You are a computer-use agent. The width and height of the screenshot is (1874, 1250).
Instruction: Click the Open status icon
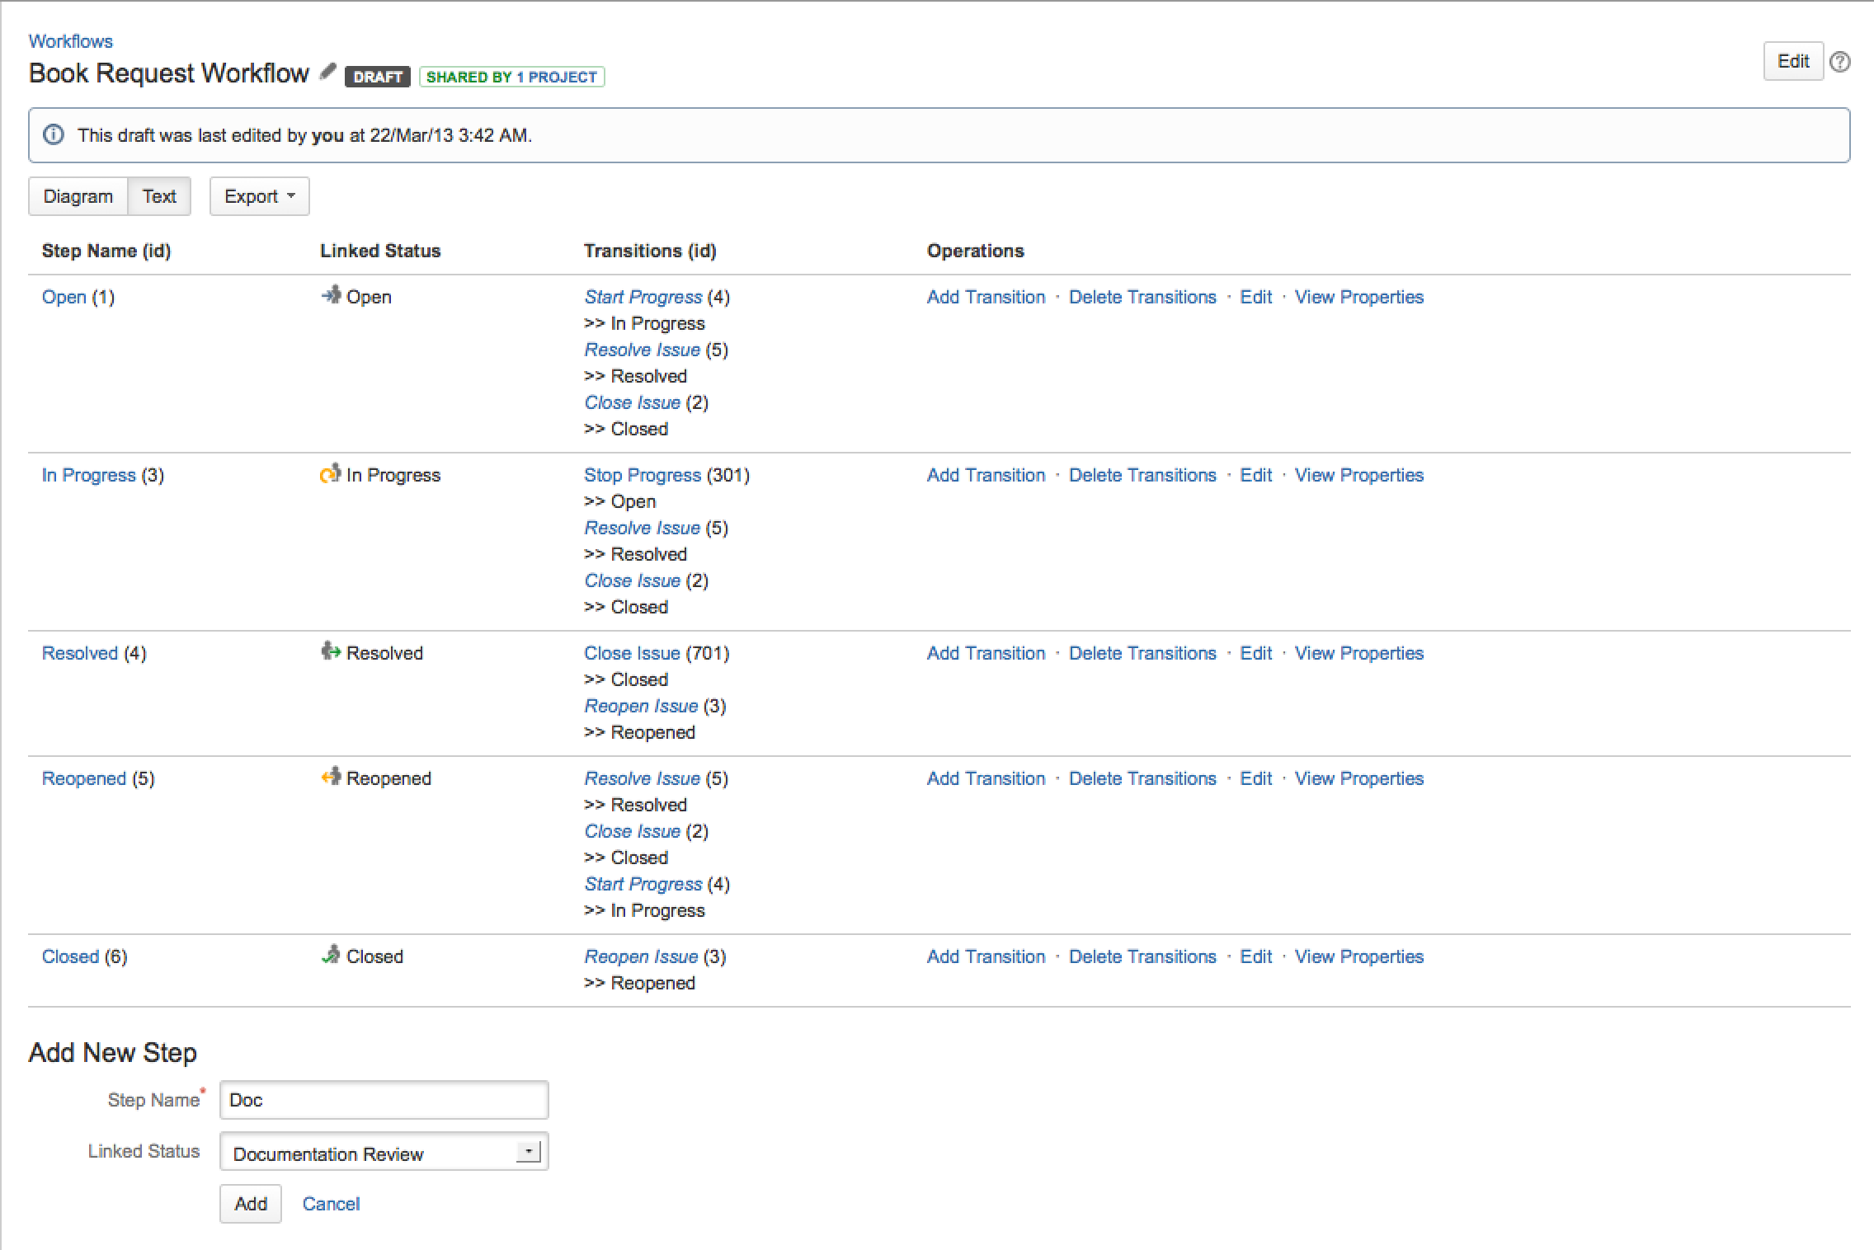click(x=331, y=295)
